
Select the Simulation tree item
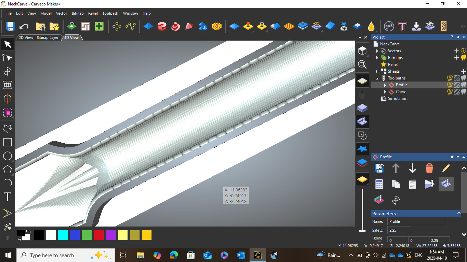[x=398, y=99]
